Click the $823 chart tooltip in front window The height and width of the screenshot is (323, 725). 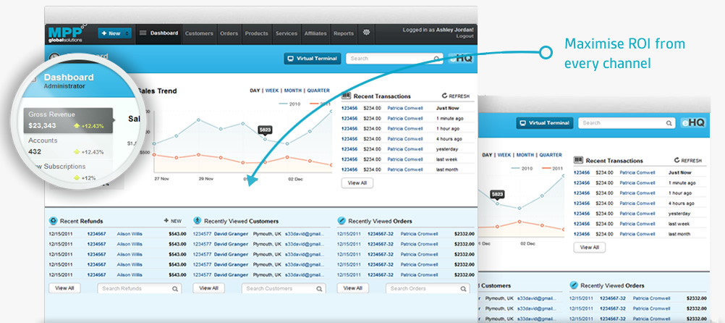(x=265, y=130)
